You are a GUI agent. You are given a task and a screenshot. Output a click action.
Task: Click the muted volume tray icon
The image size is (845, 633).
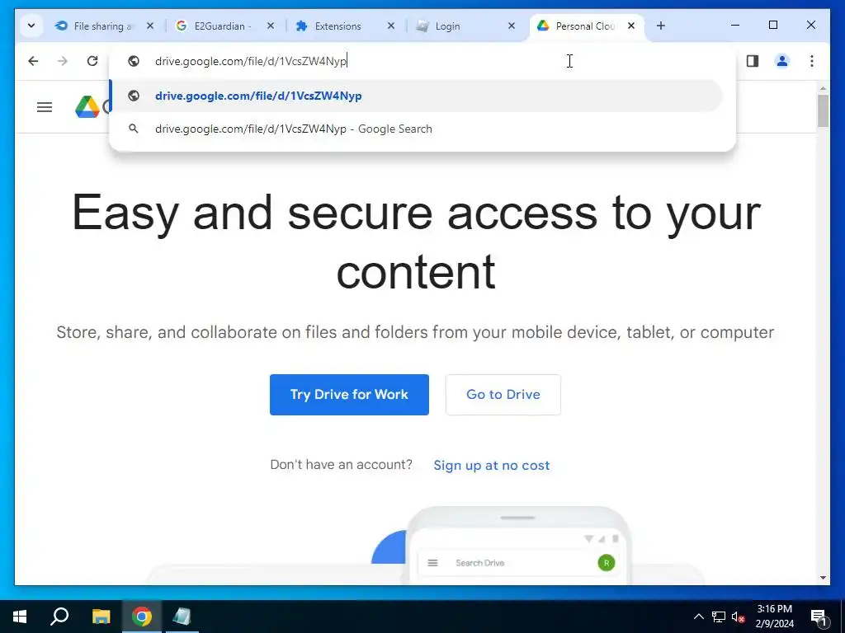(738, 617)
